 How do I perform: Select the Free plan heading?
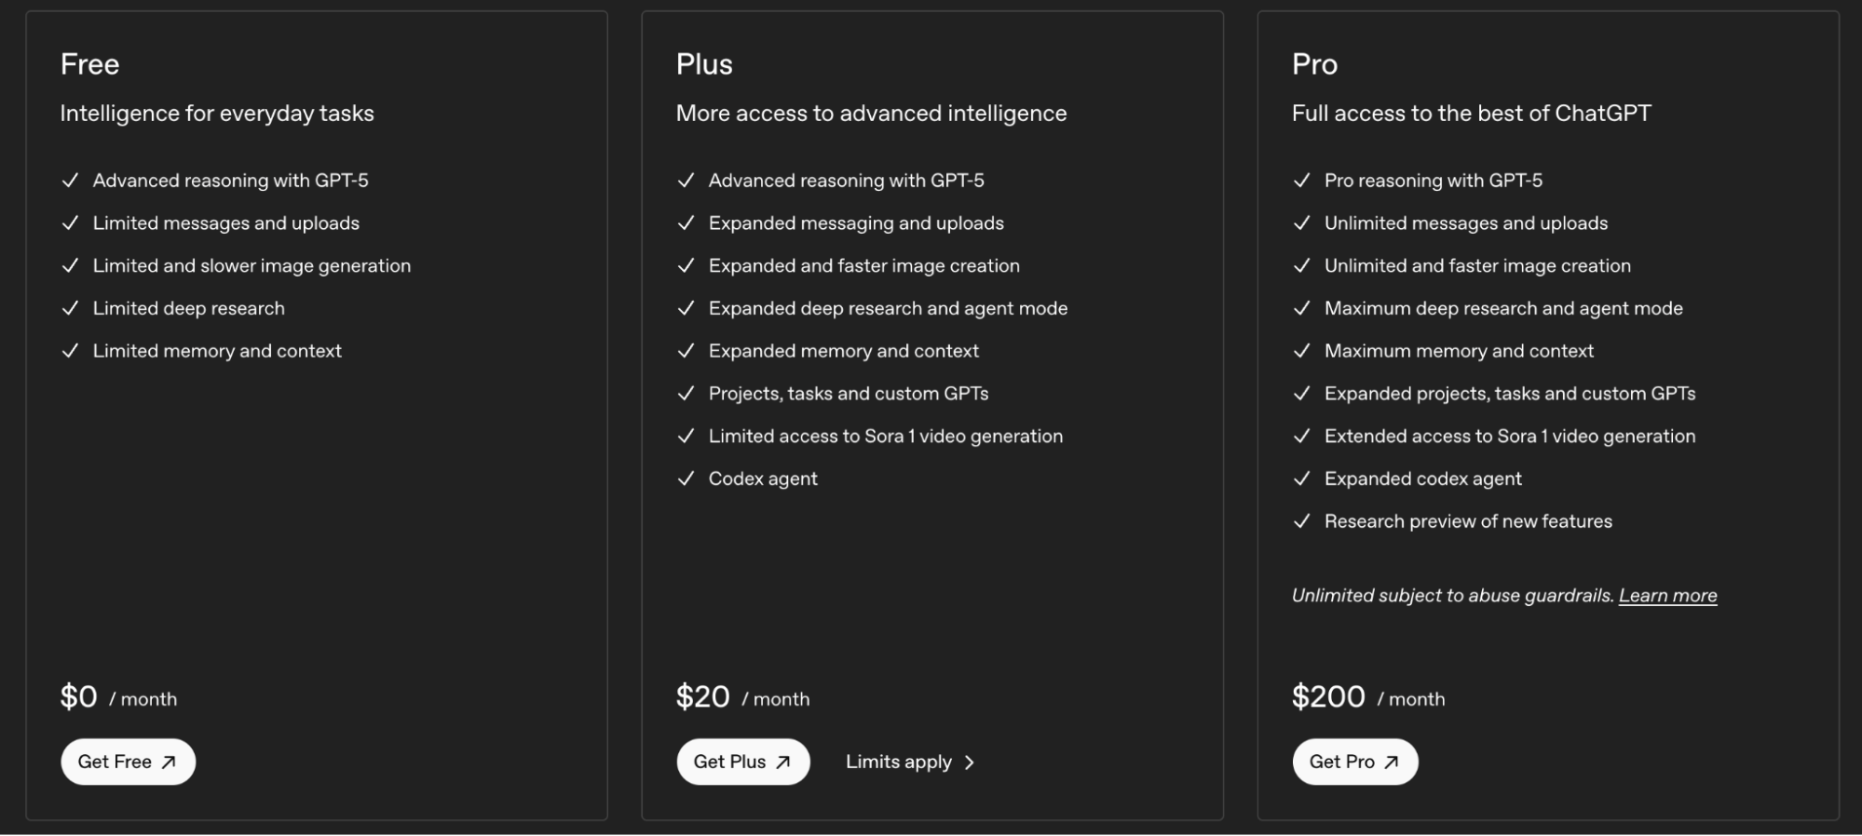click(90, 64)
